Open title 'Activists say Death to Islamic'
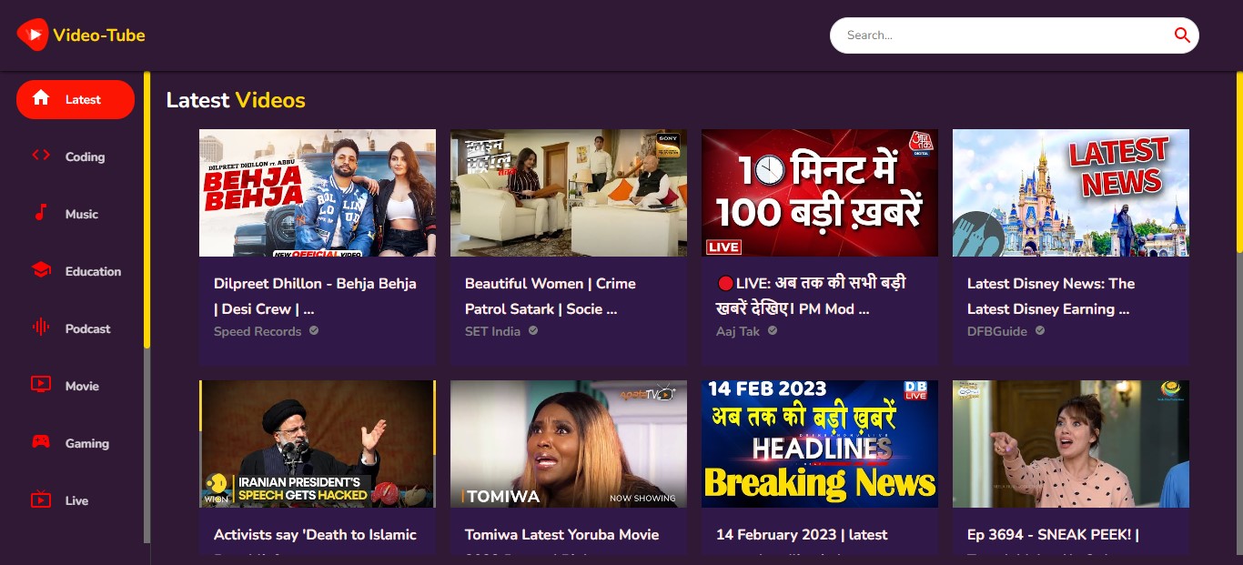This screenshot has width=1243, height=565. (315, 535)
